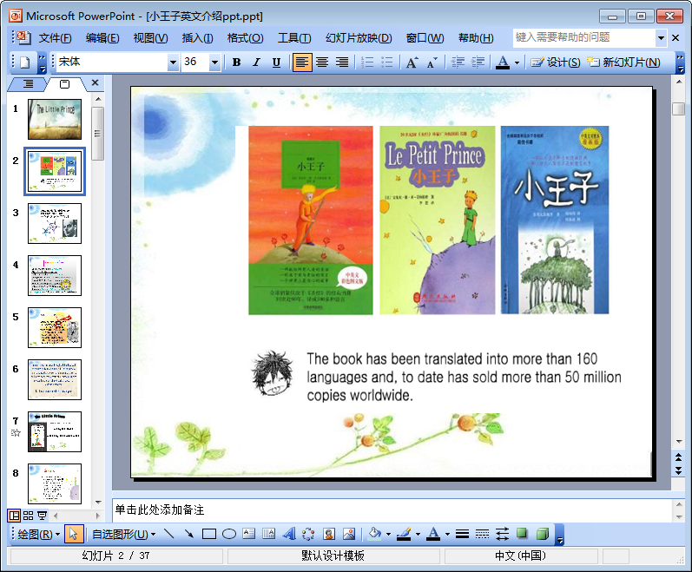692x572 pixels.
Task: Switch to the slides thumbnail tab
Action: pyautogui.click(x=64, y=84)
